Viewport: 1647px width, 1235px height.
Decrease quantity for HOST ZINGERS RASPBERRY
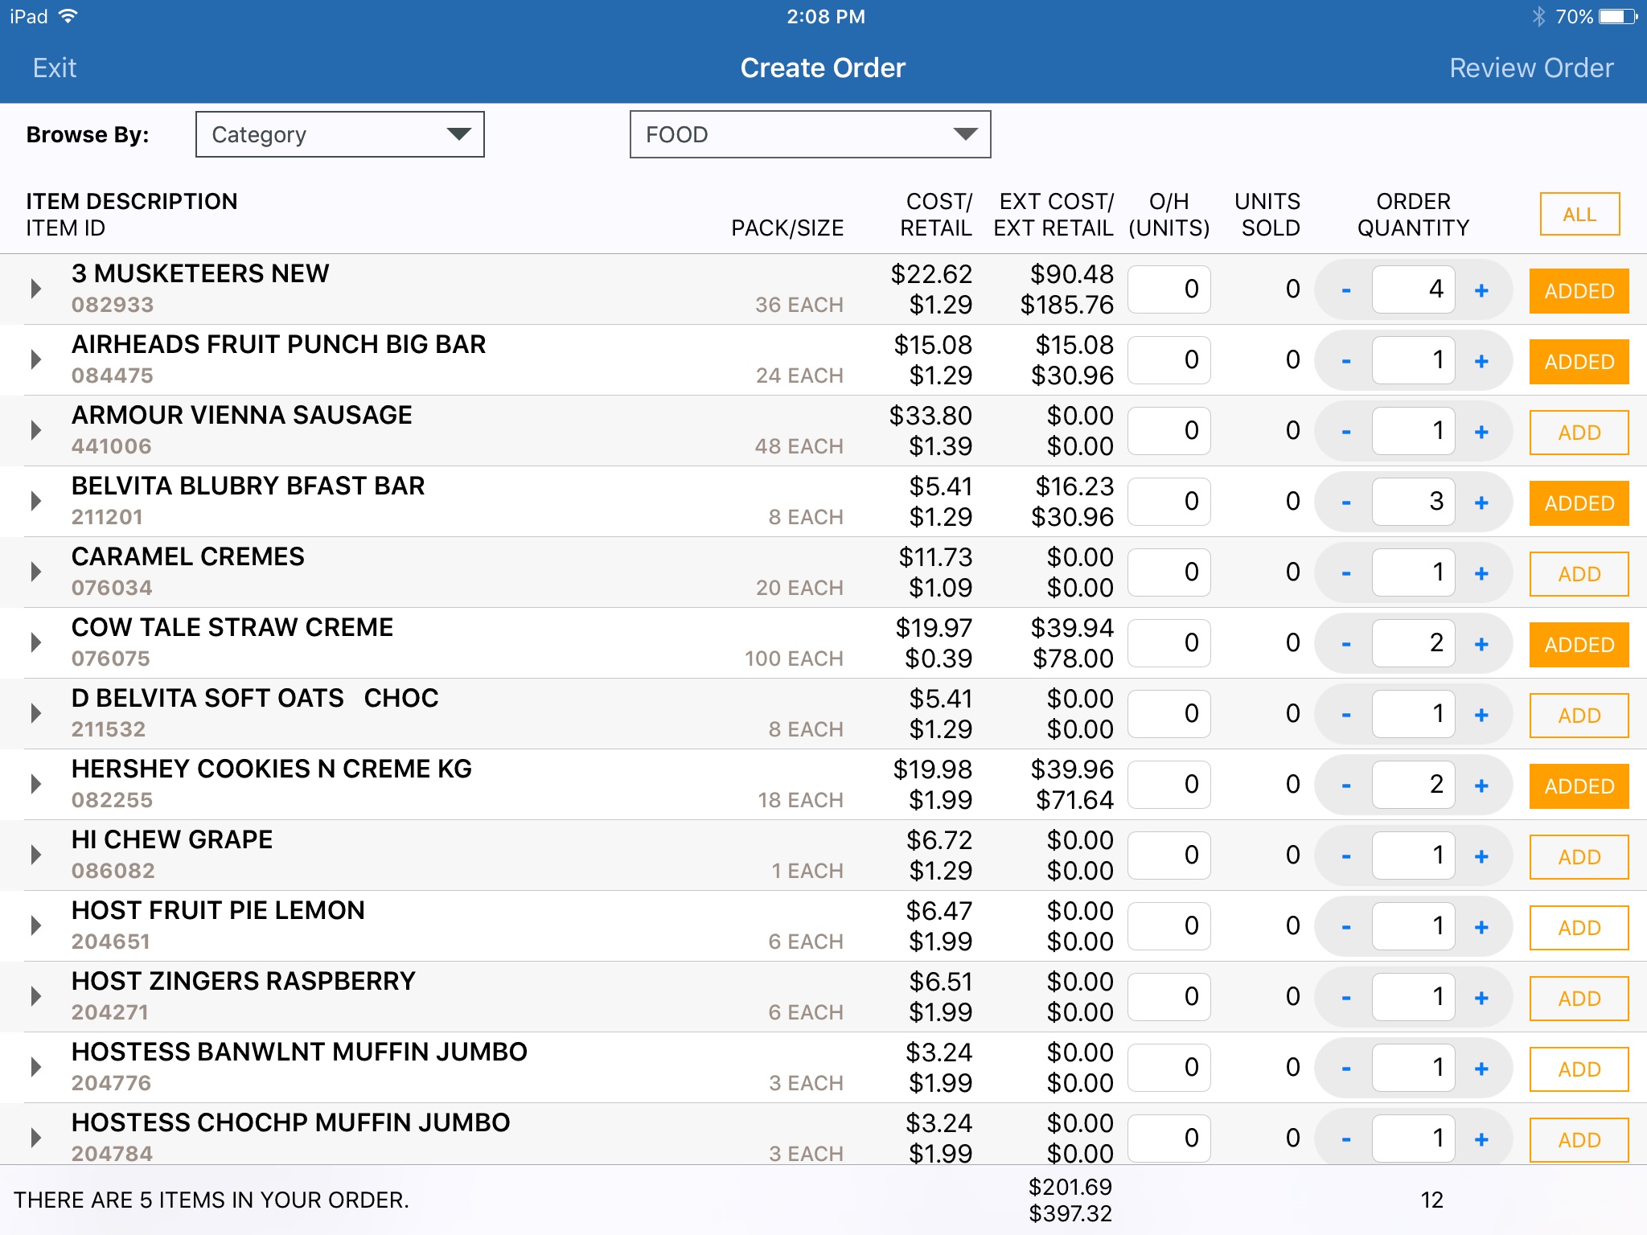1345,998
